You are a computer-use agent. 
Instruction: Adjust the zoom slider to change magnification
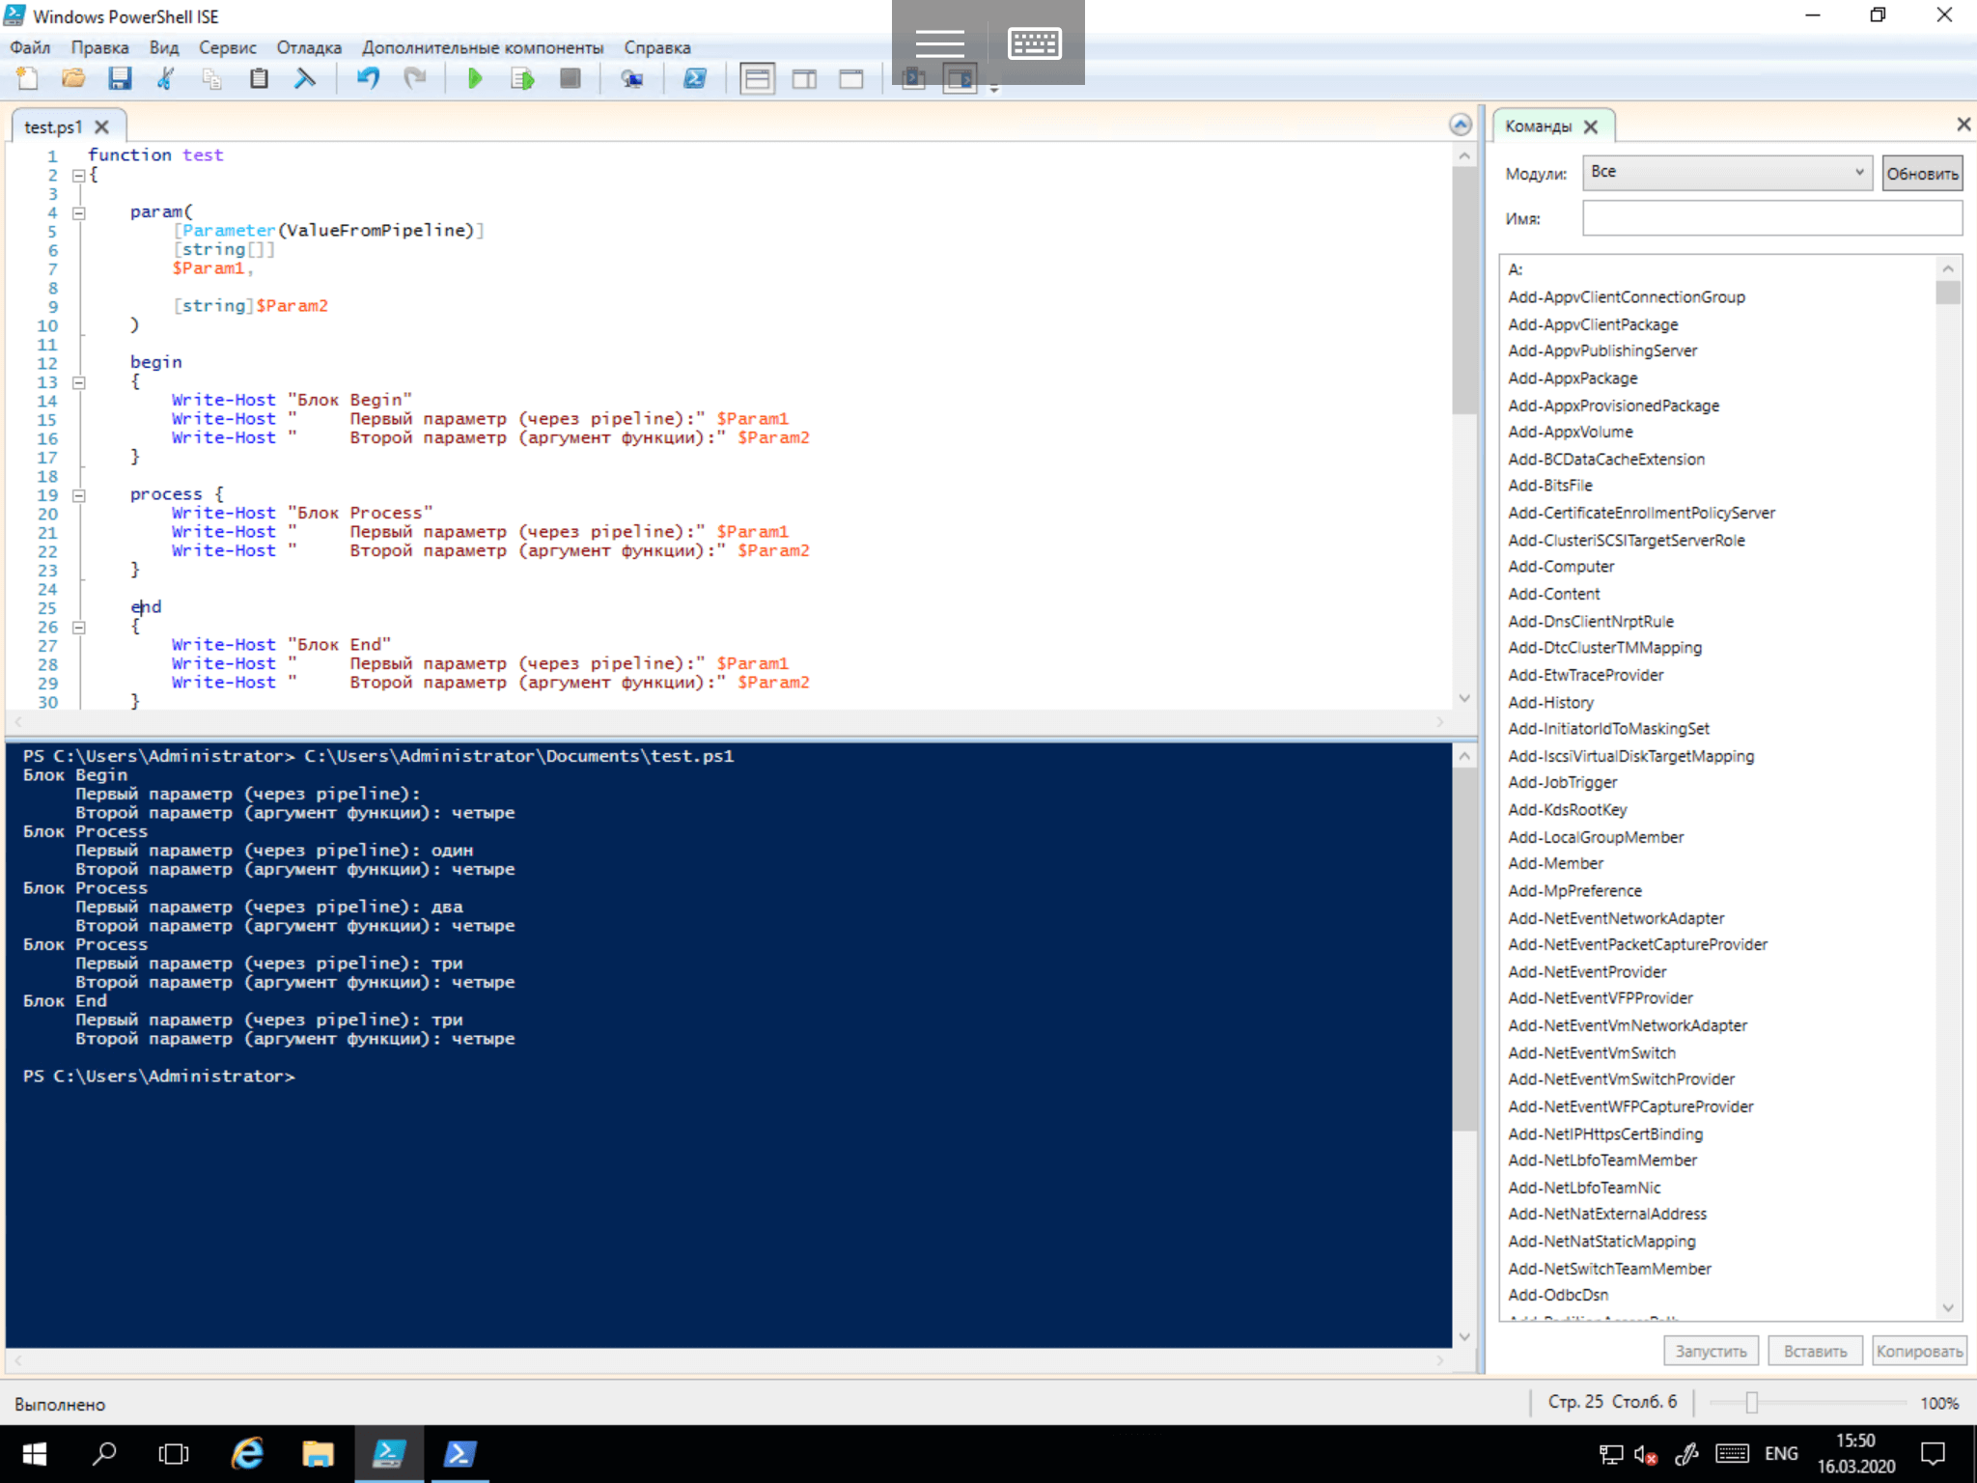tap(1752, 1402)
